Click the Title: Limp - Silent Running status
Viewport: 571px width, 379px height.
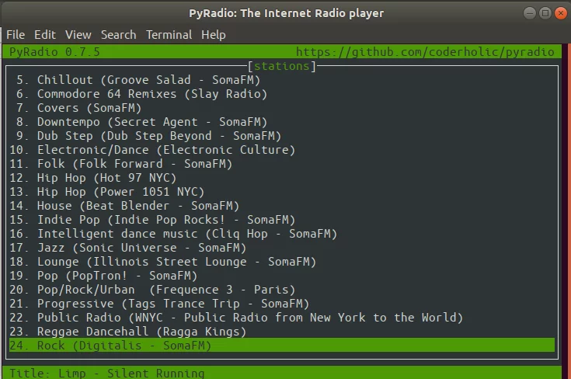[x=106, y=374]
